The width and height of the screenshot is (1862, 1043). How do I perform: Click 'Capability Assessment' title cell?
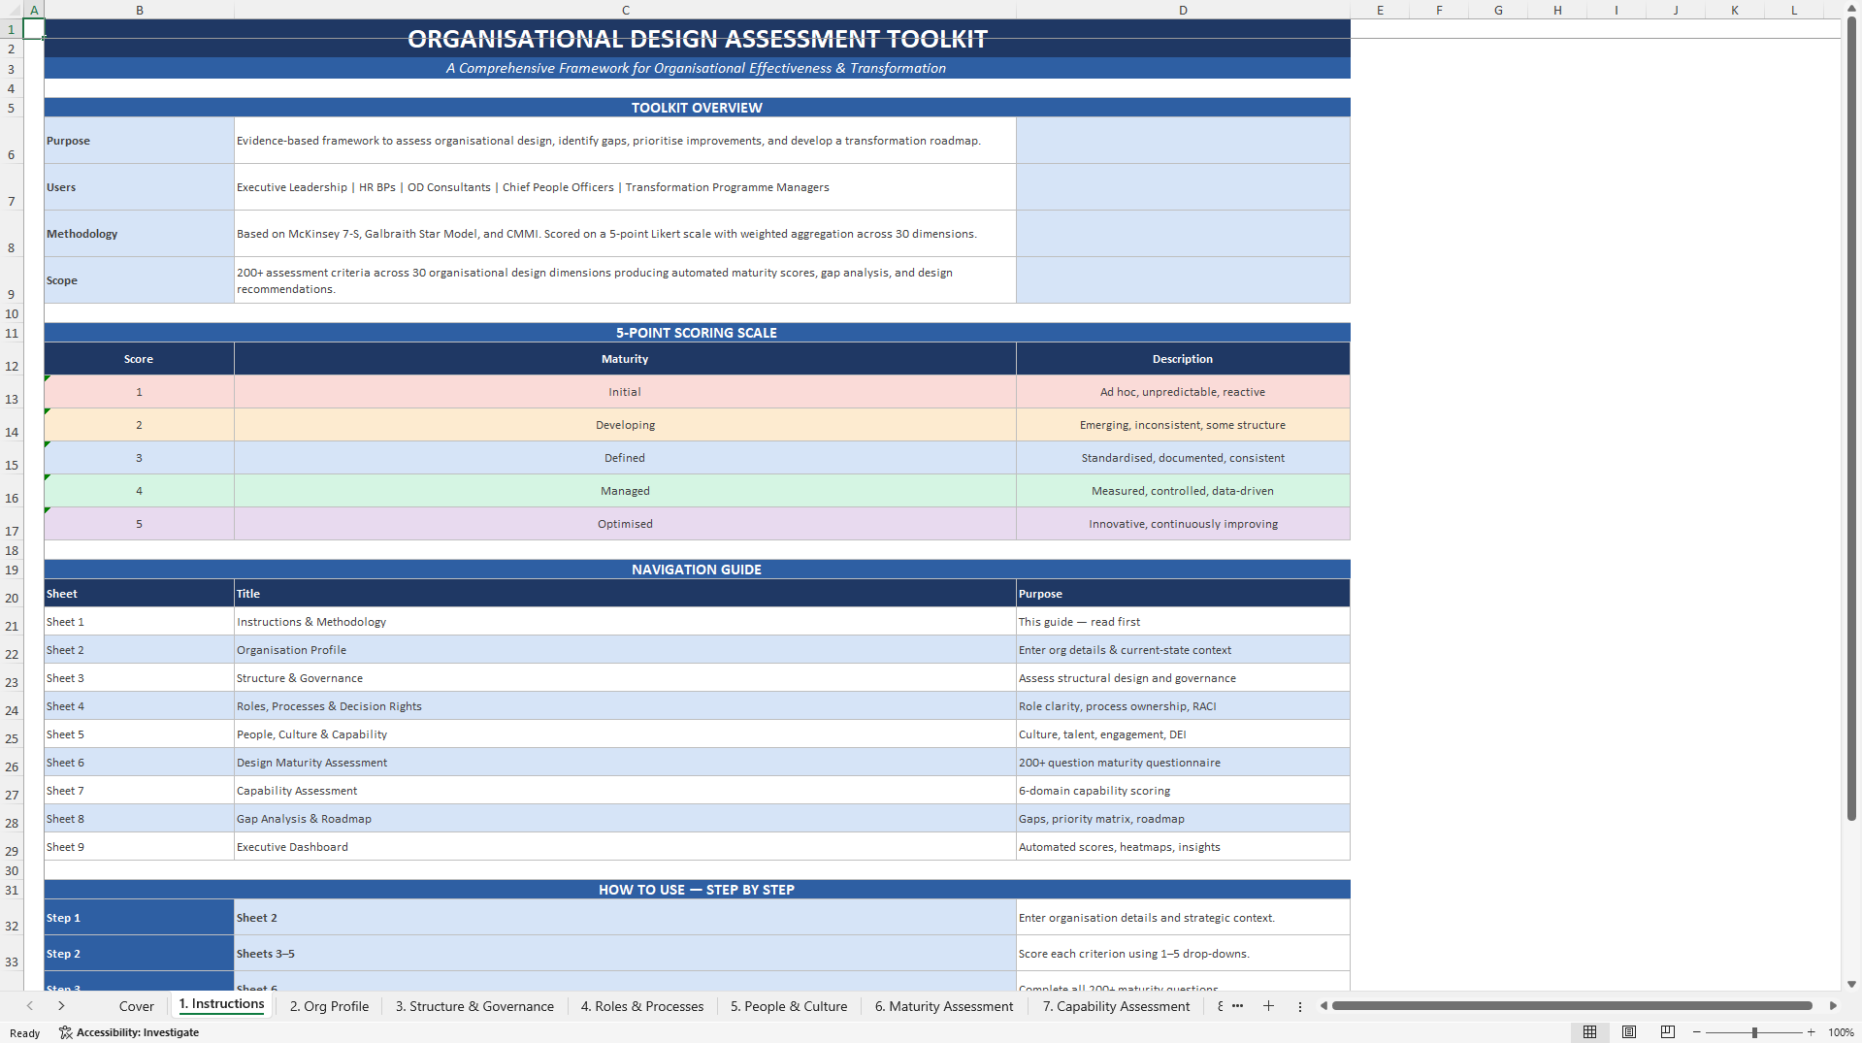tap(625, 791)
